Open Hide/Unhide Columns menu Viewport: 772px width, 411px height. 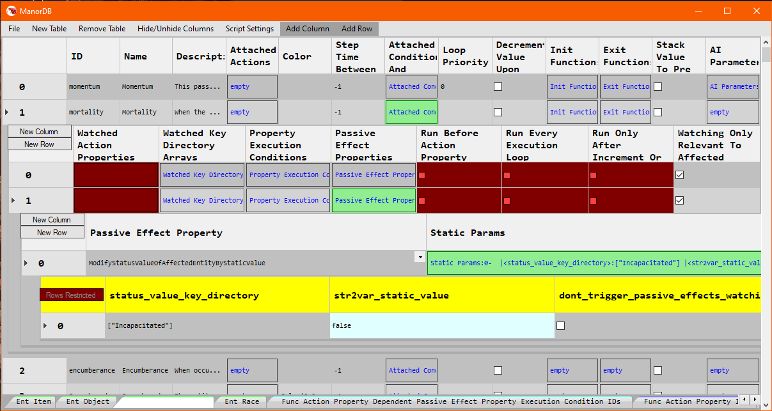(x=175, y=29)
